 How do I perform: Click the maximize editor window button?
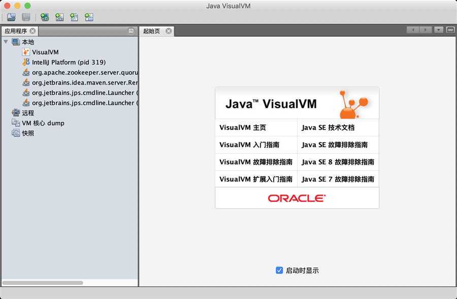(450, 30)
